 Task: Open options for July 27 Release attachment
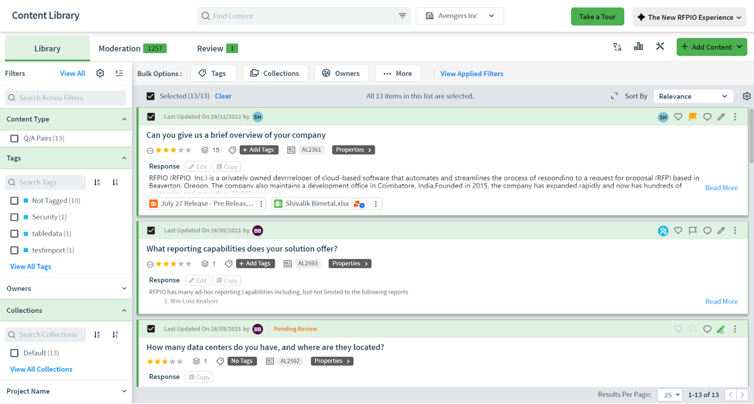(x=261, y=204)
